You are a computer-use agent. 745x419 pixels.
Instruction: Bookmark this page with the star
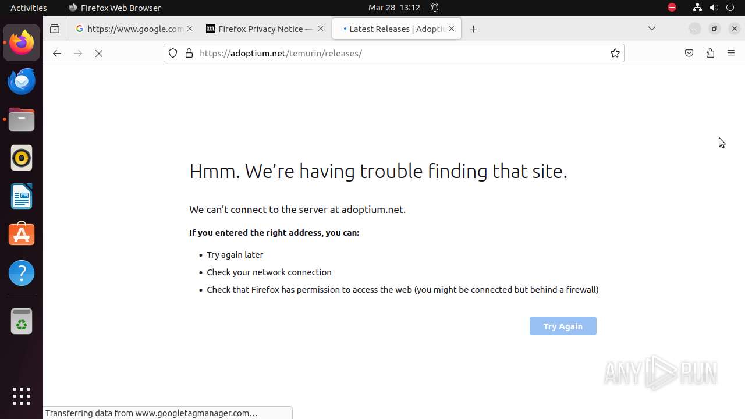coord(615,53)
